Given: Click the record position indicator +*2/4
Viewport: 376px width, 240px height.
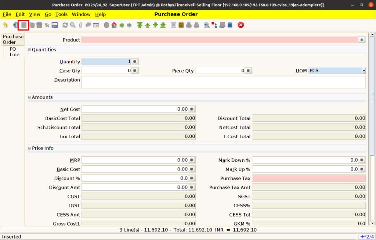Looking at the screenshot, I should pos(367,237).
